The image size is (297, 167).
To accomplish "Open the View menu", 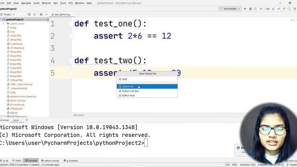I will click(x=16, y=3).
